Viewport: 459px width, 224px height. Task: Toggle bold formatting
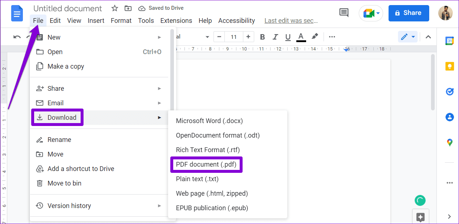(x=262, y=37)
